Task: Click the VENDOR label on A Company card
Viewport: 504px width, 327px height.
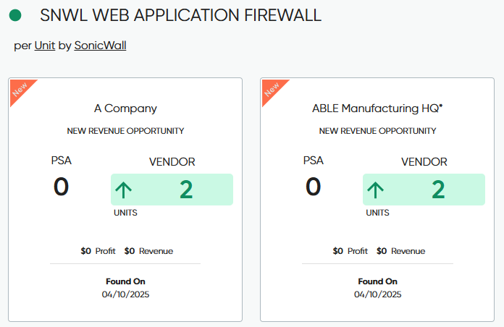Action: pyautogui.click(x=172, y=162)
